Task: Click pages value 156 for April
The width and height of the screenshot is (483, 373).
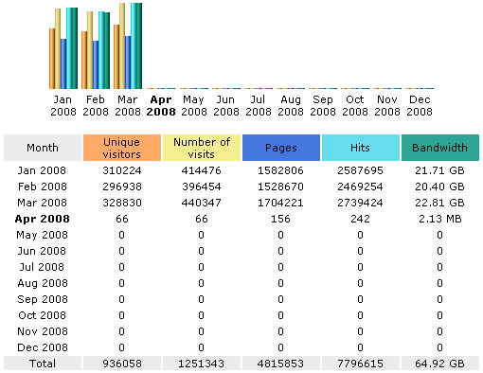Action: [280, 219]
